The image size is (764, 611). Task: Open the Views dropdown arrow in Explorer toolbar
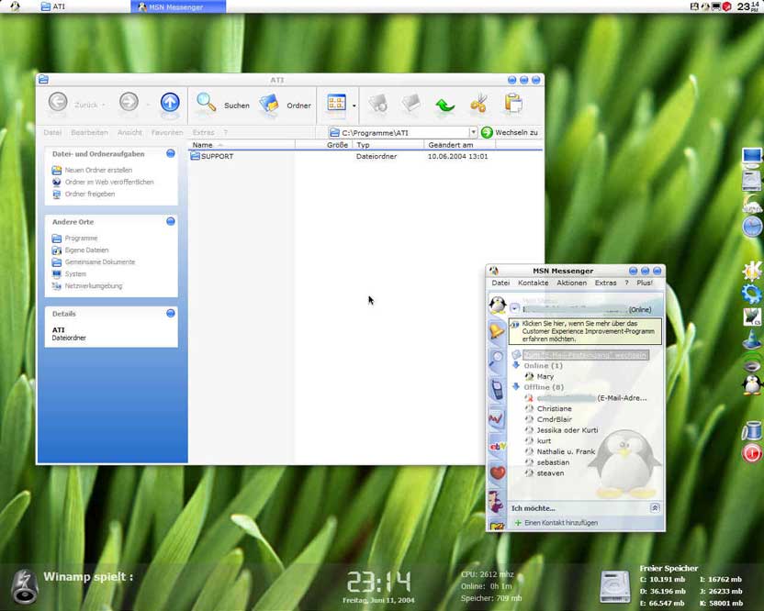point(354,106)
